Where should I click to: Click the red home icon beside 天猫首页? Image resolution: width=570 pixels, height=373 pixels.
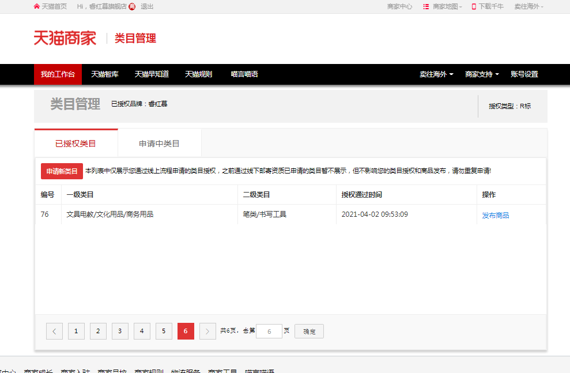click(36, 6)
